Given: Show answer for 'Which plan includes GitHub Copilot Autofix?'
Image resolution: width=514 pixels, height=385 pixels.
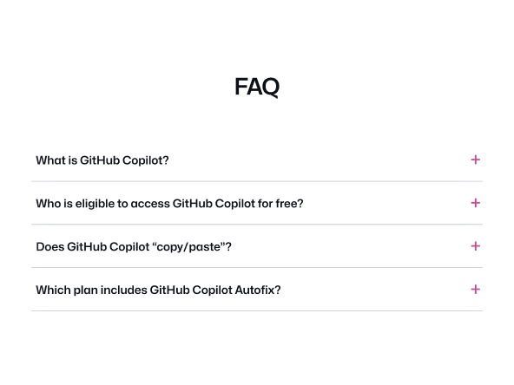Looking at the screenshot, I should 257,290.
